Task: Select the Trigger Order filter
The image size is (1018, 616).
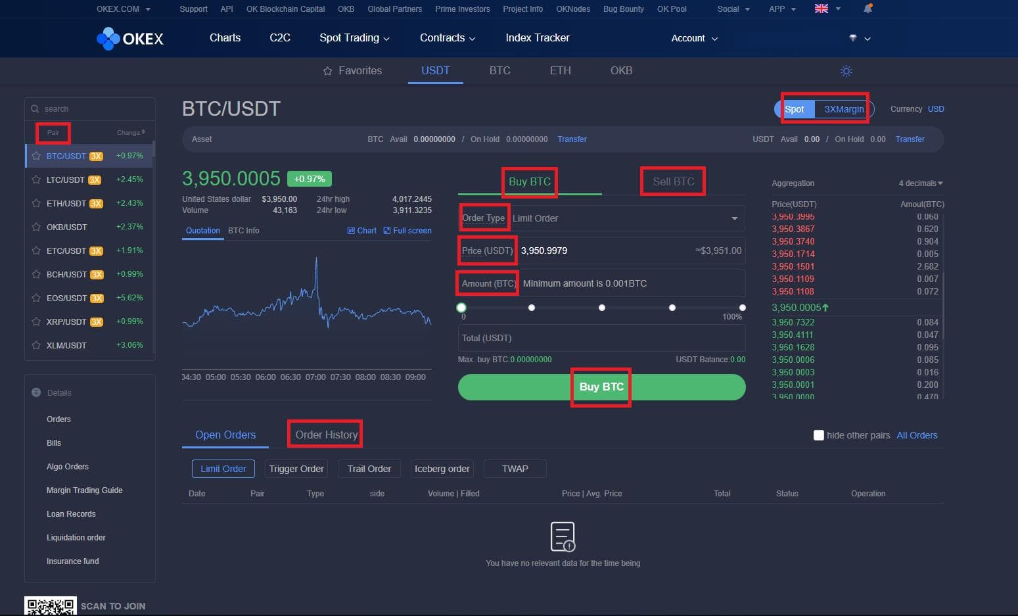Action: (x=296, y=469)
